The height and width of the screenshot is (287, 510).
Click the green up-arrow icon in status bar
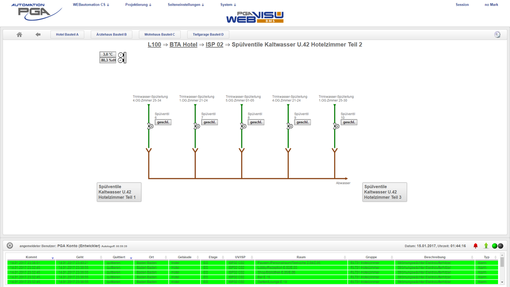point(486,246)
